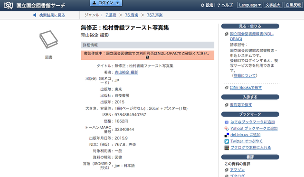Click the 詳細情報 section header
Image resolution: width=304 pixels, height=177 pixels.
tap(147, 45)
